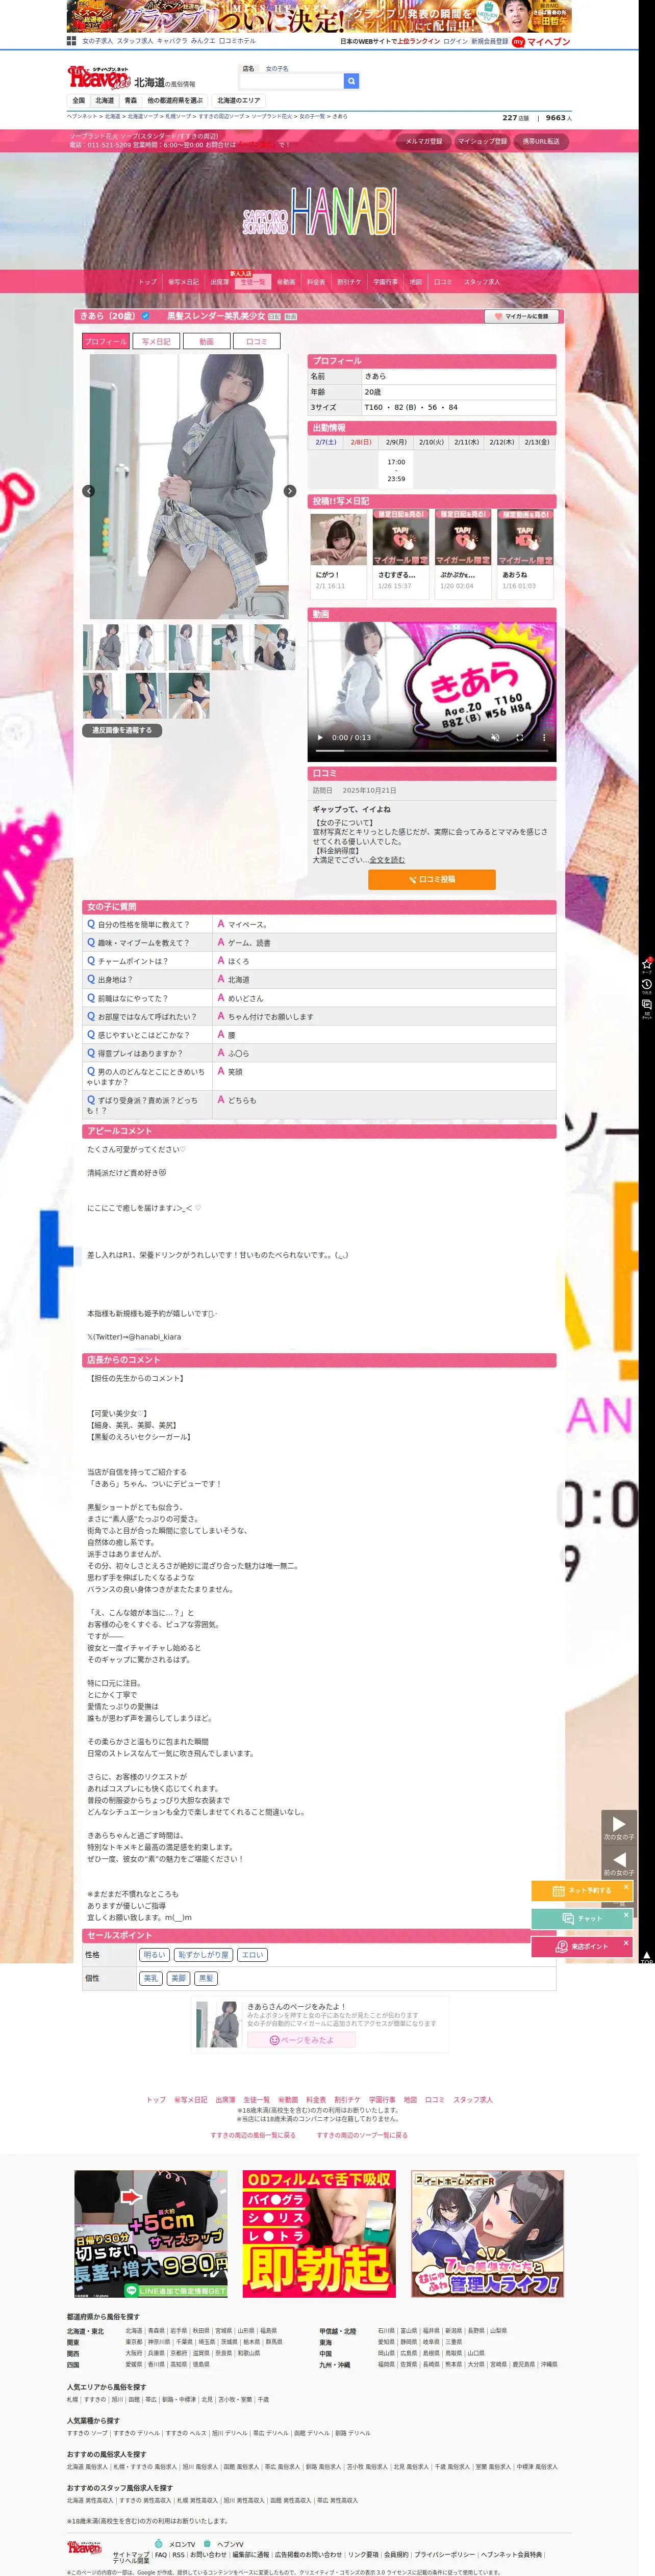
Task: Select 2/9(月) schedule date
Action: click(x=396, y=441)
